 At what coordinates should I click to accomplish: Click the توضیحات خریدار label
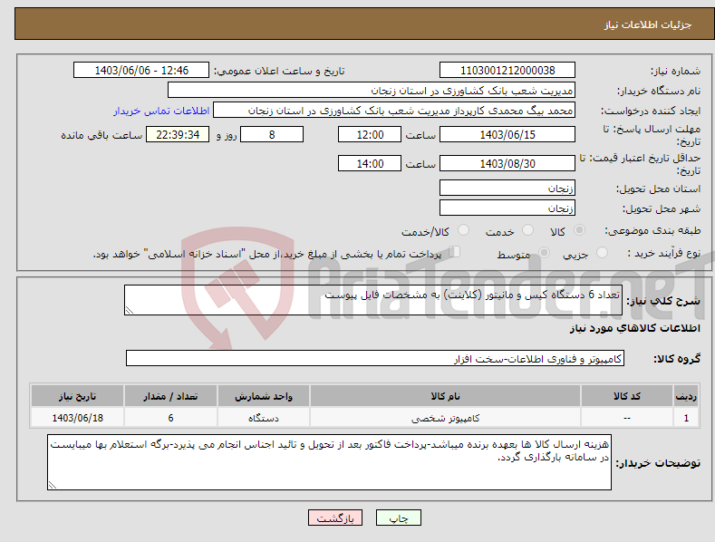pyautogui.click(x=658, y=463)
